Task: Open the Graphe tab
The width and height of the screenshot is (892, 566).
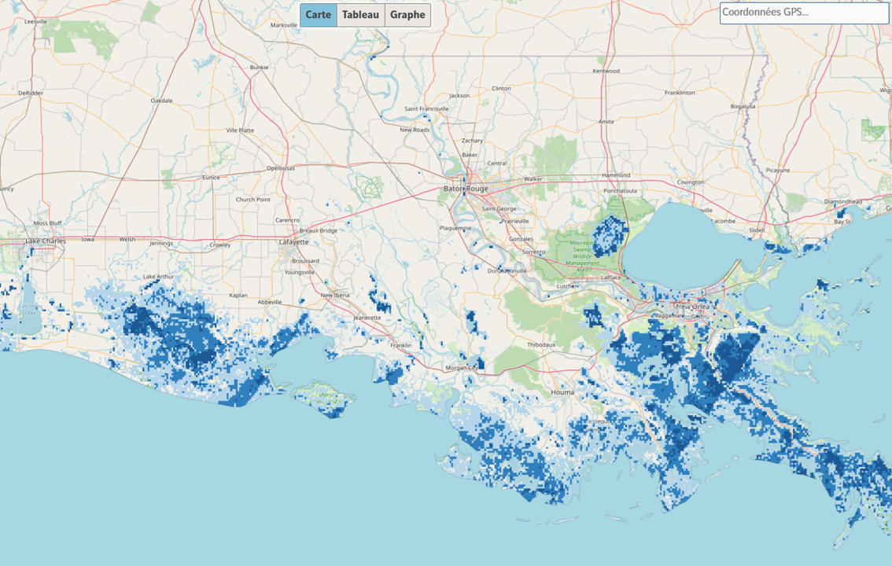Action: tap(407, 15)
